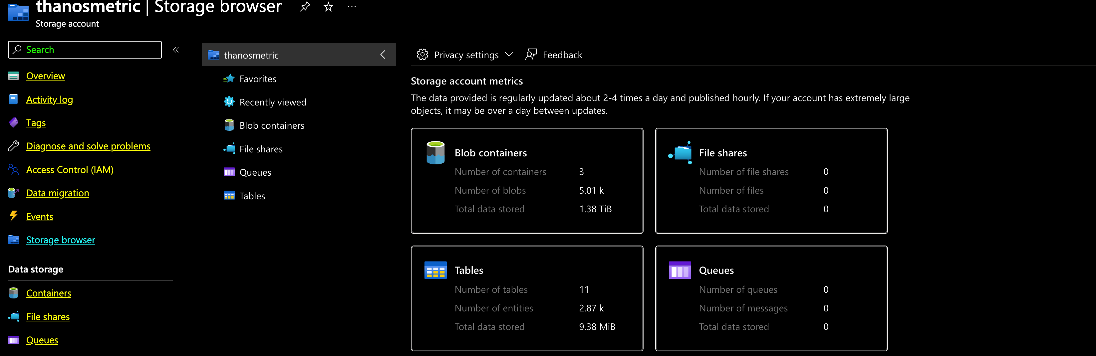The width and height of the screenshot is (1096, 356).
Task: Click the Overview icon in sidebar
Action: pyautogui.click(x=14, y=76)
